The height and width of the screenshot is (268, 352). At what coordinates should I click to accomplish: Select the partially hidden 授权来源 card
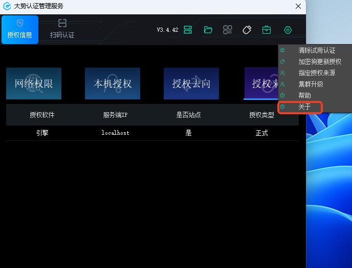click(261, 84)
